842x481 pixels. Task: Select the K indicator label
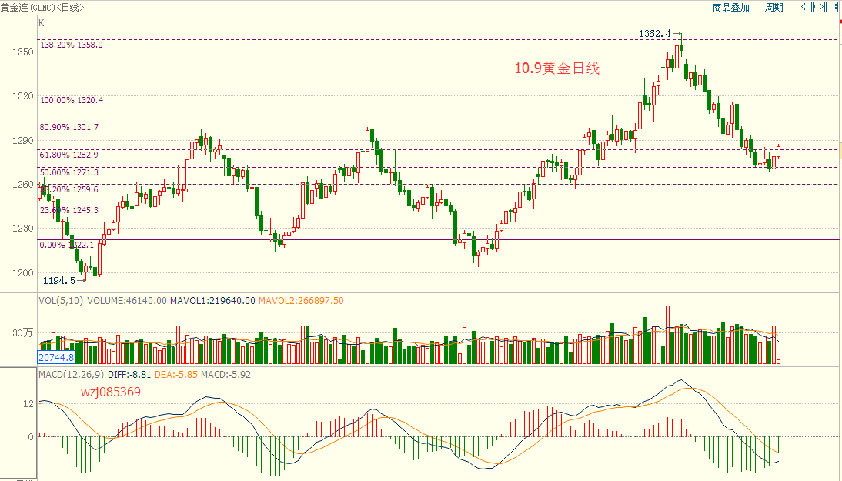pyautogui.click(x=42, y=23)
